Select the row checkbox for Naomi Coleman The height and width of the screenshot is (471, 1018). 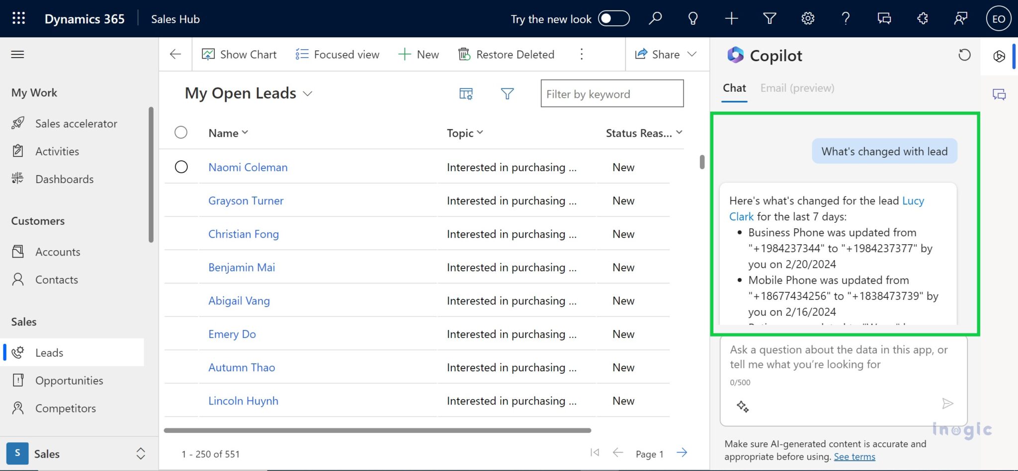click(181, 167)
